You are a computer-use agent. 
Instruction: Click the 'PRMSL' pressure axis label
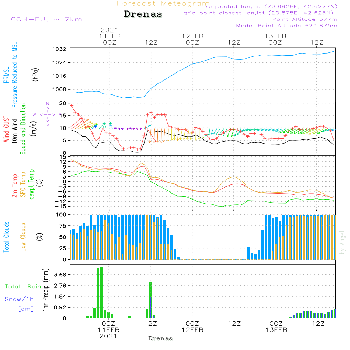(x=6, y=75)
